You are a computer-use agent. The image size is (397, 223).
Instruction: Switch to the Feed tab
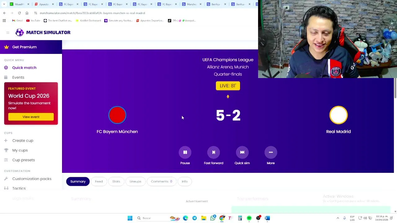(99, 181)
